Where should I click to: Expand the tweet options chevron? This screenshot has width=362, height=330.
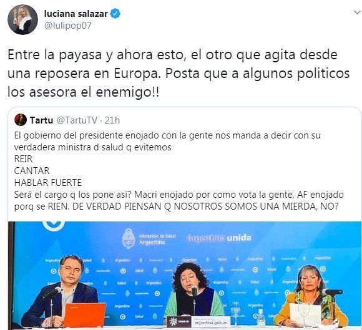coord(357,12)
